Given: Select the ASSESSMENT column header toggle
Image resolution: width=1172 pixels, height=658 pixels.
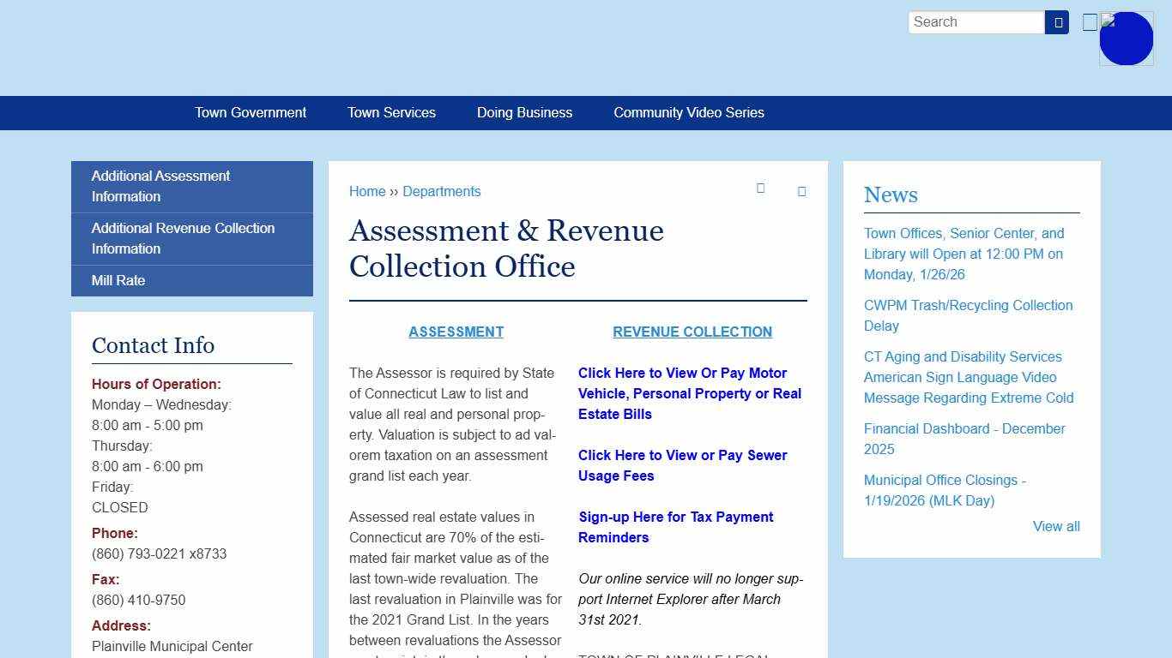Looking at the screenshot, I should click(x=456, y=332).
